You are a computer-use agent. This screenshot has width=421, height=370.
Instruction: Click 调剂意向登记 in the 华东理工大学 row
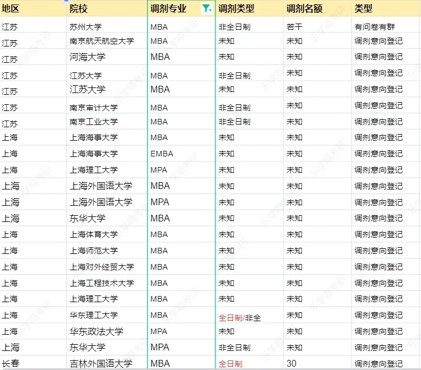[x=378, y=315]
